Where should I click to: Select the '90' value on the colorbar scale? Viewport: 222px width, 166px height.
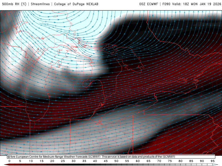(x=202, y=161)
